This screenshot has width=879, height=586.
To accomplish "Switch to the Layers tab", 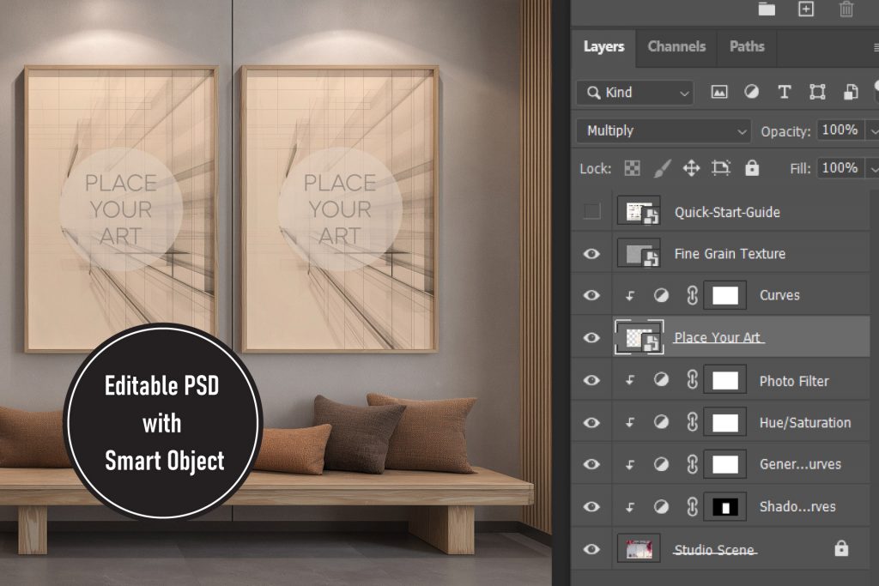I will (603, 46).
